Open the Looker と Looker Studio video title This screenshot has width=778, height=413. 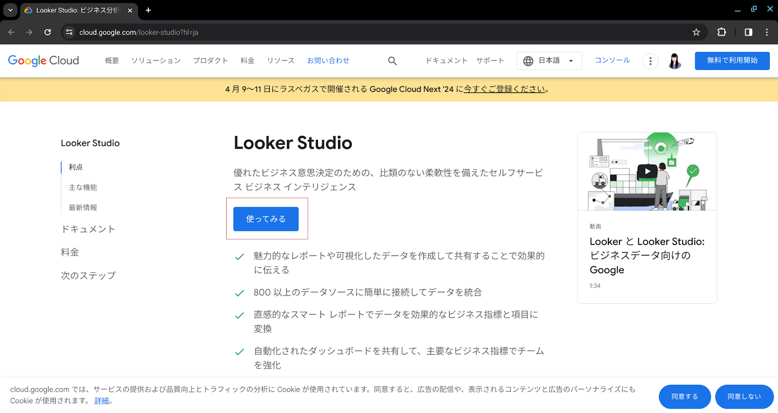click(x=647, y=256)
